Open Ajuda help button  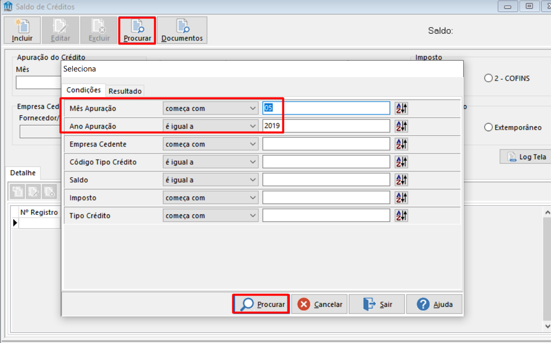tap(435, 304)
